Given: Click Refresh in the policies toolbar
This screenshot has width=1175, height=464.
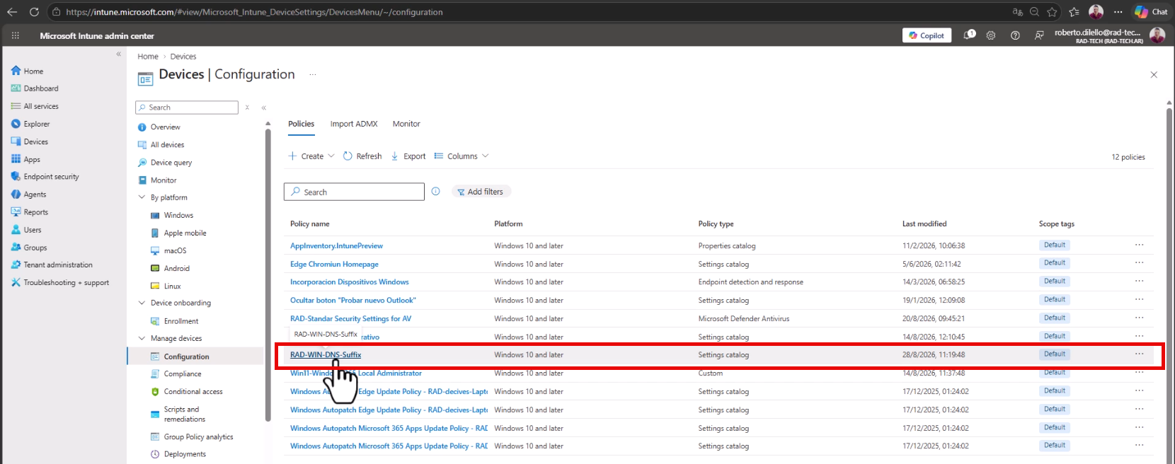Looking at the screenshot, I should (362, 156).
